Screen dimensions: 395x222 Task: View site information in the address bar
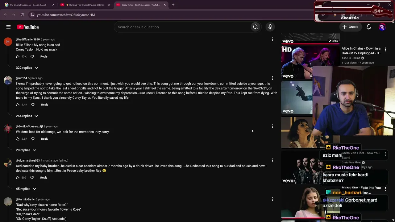(32, 14)
